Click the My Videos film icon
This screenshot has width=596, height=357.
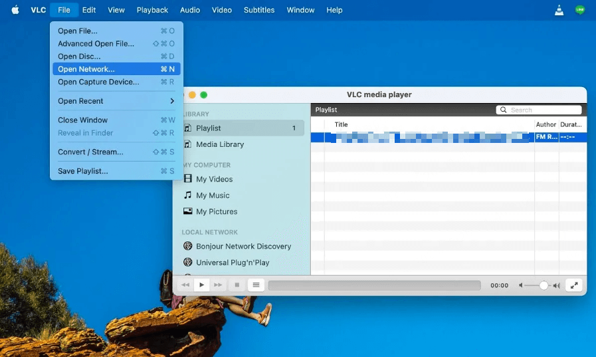(x=188, y=178)
